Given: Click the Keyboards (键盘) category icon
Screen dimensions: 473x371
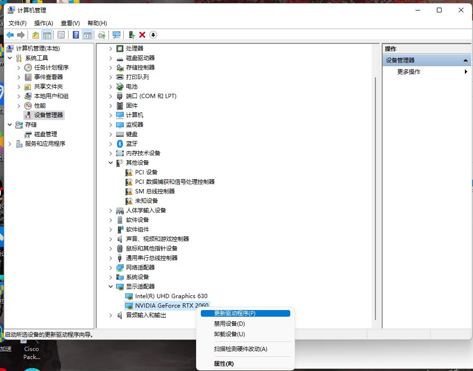Looking at the screenshot, I should click(120, 134).
